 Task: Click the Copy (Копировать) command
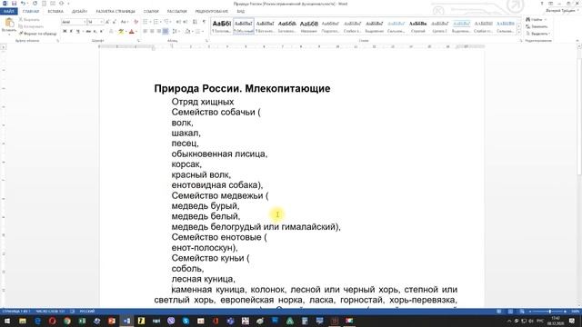coord(31,26)
